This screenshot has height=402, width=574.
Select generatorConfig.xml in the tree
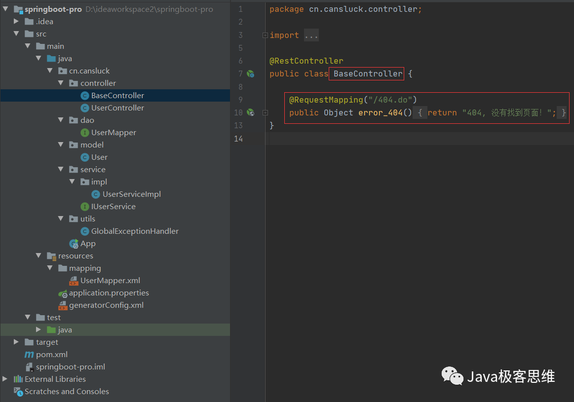pos(106,305)
